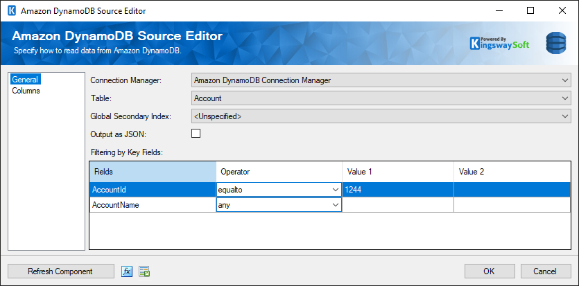Open the expression editor fx icon
Image resolution: width=579 pixels, height=286 pixels.
127,272
